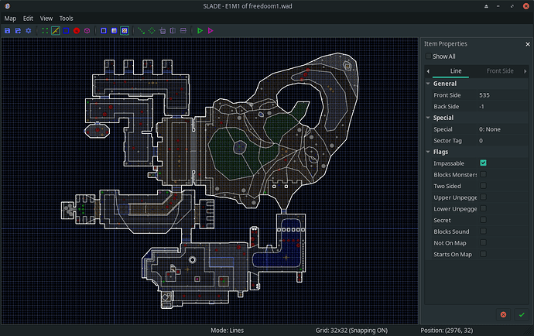Click the Draw Lines tool icon
534x336 pixels.
[141, 30]
